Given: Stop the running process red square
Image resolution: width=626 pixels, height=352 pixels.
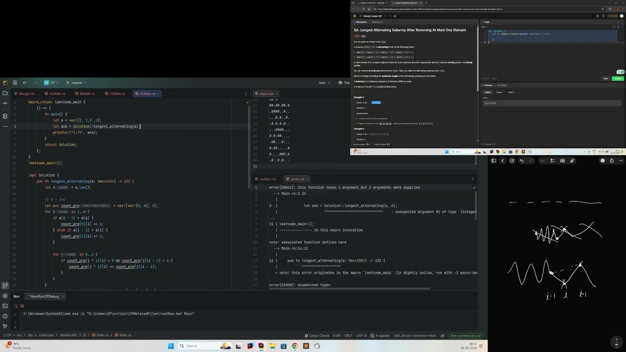Looking at the screenshot, I should [x=22, y=306].
